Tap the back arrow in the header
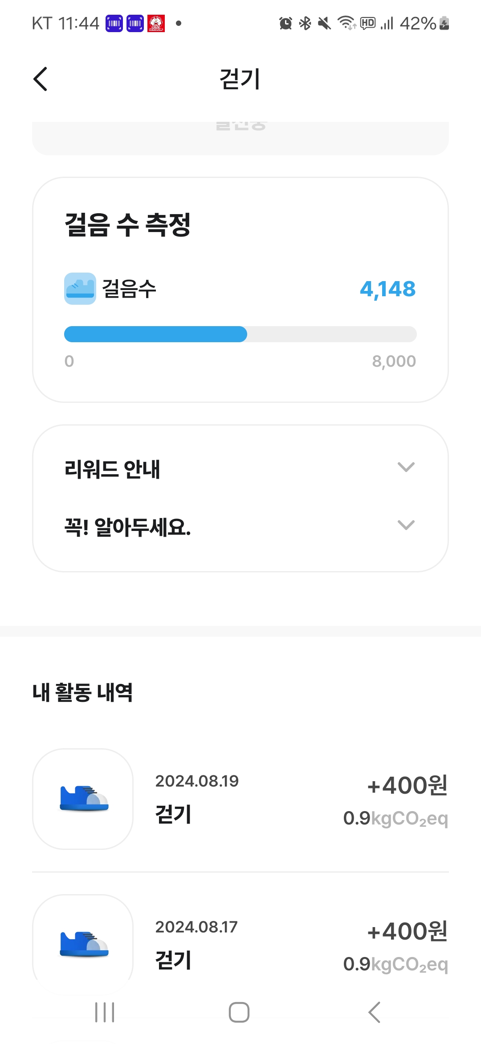The height and width of the screenshot is (1044, 481). click(41, 79)
